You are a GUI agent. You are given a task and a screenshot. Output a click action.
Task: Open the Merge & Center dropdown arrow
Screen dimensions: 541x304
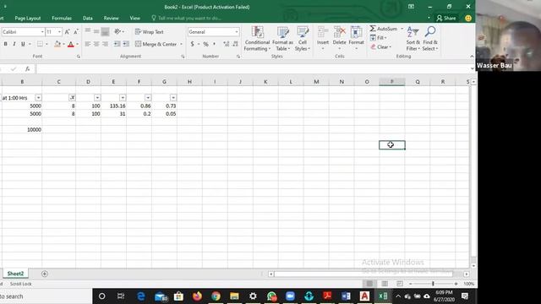click(x=181, y=44)
